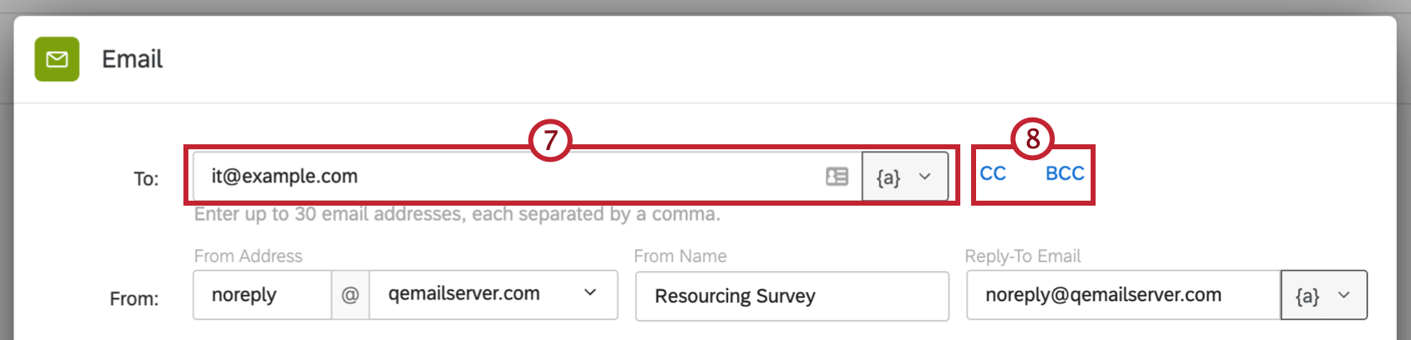Click the numbered annotation marker 8
1411x340 pixels.
[x=1033, y=138]
